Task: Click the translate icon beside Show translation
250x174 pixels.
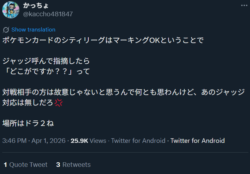Action: click(6, 30)
